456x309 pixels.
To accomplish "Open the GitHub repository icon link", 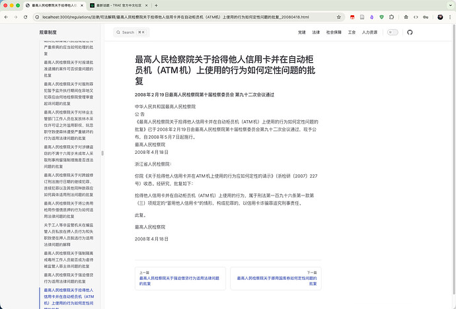I will [x=409, y=32].
